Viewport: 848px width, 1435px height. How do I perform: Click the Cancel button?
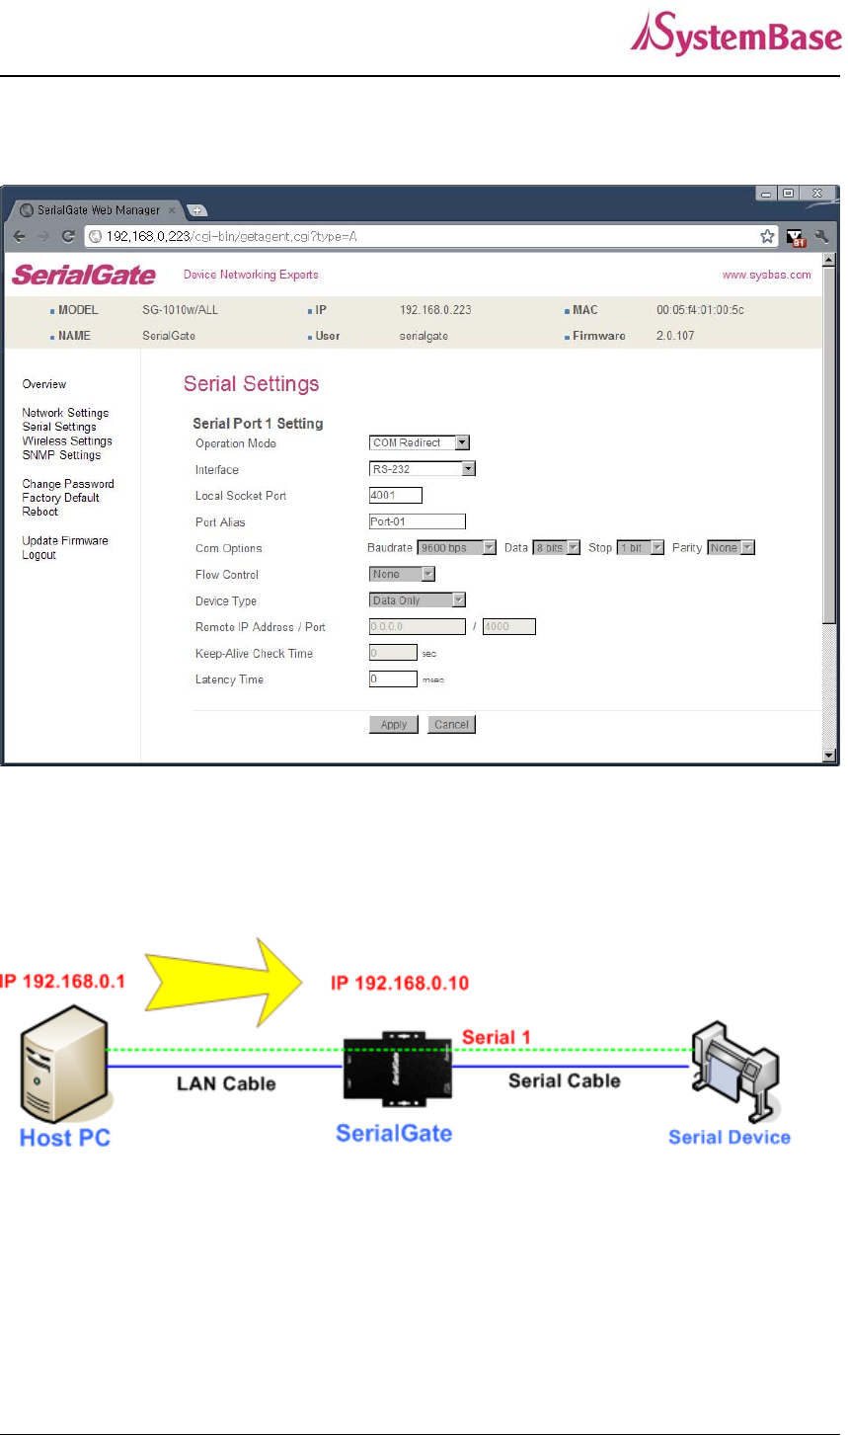pyautogui.click(x=451, y=725)
